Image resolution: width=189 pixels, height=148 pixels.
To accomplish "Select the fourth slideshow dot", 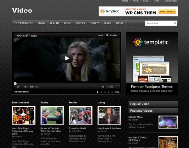I will pos(108,92).
